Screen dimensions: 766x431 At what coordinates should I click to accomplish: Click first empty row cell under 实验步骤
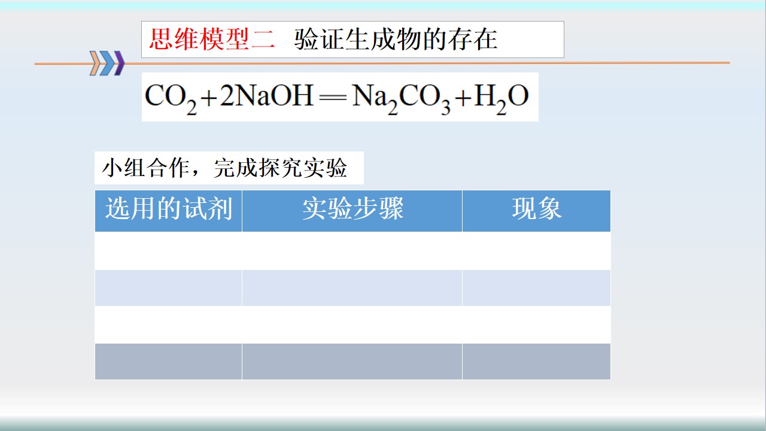point(352,251)
